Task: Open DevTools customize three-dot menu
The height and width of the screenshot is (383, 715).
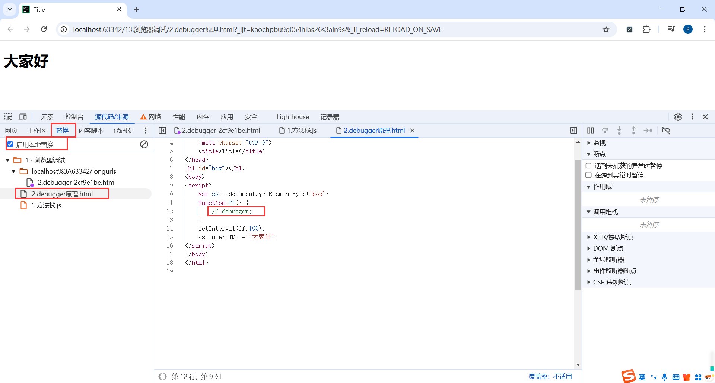Action: (692, 117)
